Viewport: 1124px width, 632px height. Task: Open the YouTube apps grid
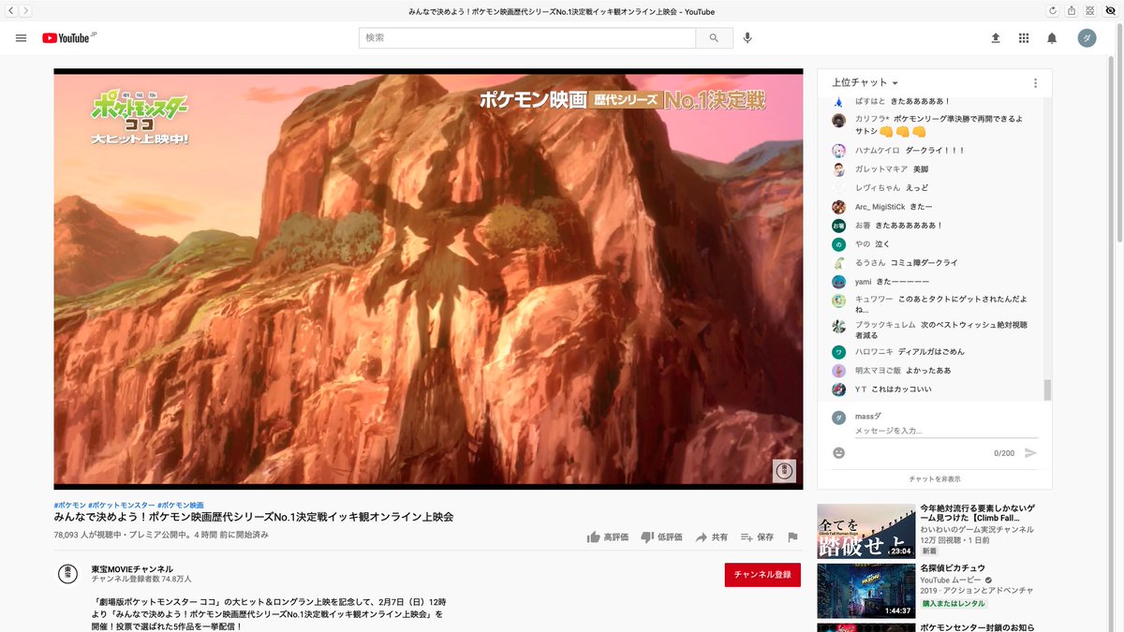pyautogui.click(x=1024, y=37)
